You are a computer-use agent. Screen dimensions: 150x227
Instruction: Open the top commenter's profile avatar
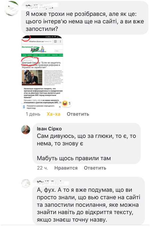click(x=11, y=8)
